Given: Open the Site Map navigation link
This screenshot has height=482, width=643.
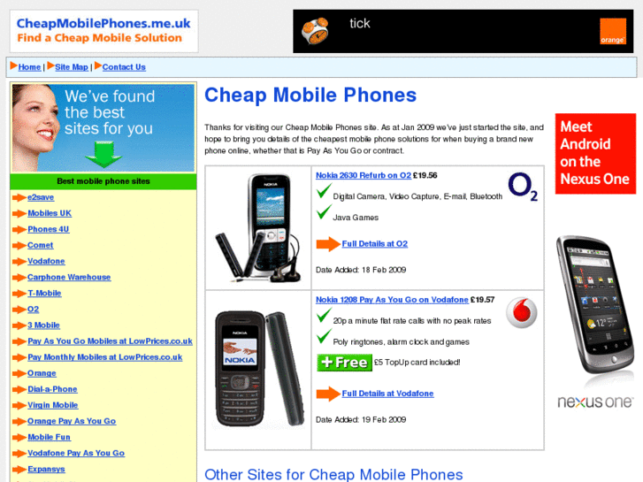Looking at the screenshot, I should [x=72, y=67].
